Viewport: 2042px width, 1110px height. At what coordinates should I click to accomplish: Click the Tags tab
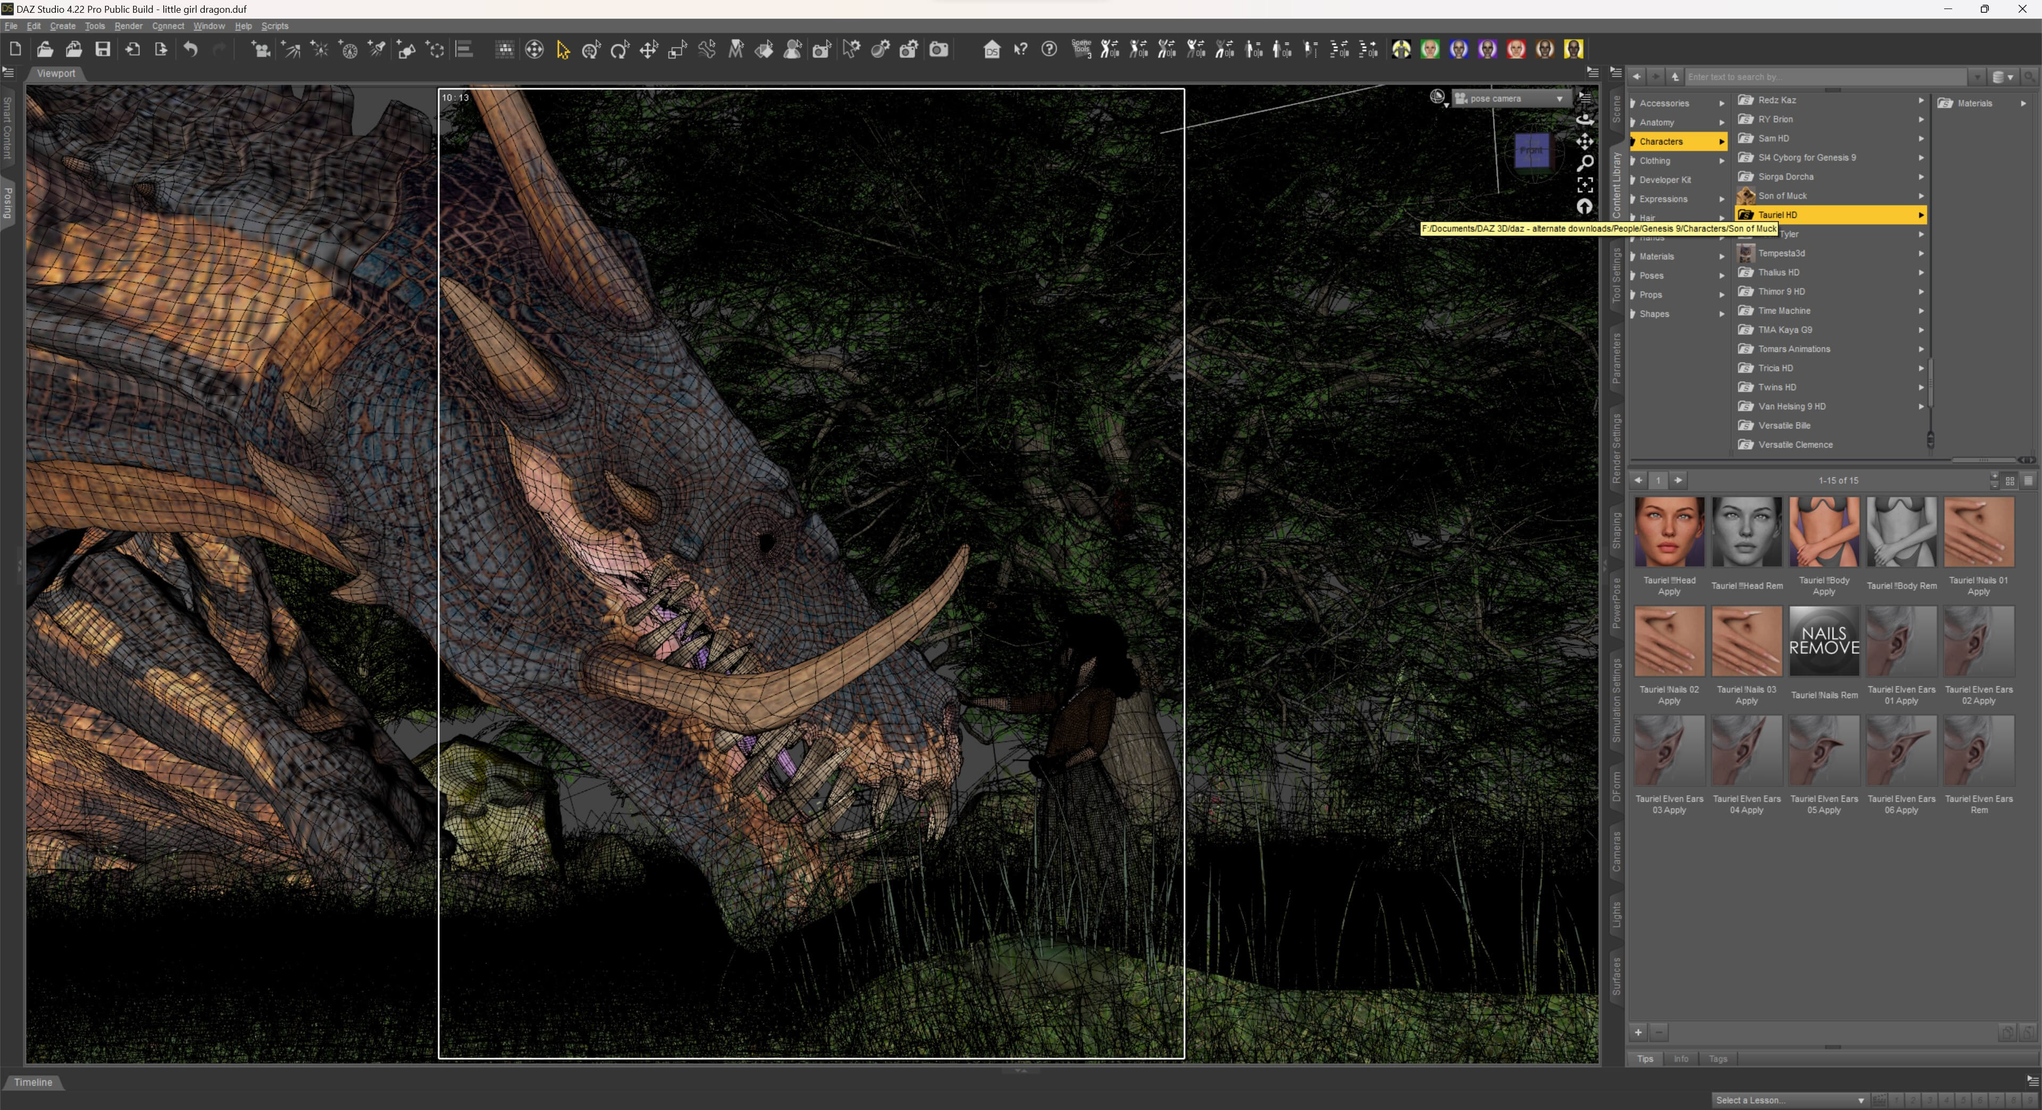1718,1058
